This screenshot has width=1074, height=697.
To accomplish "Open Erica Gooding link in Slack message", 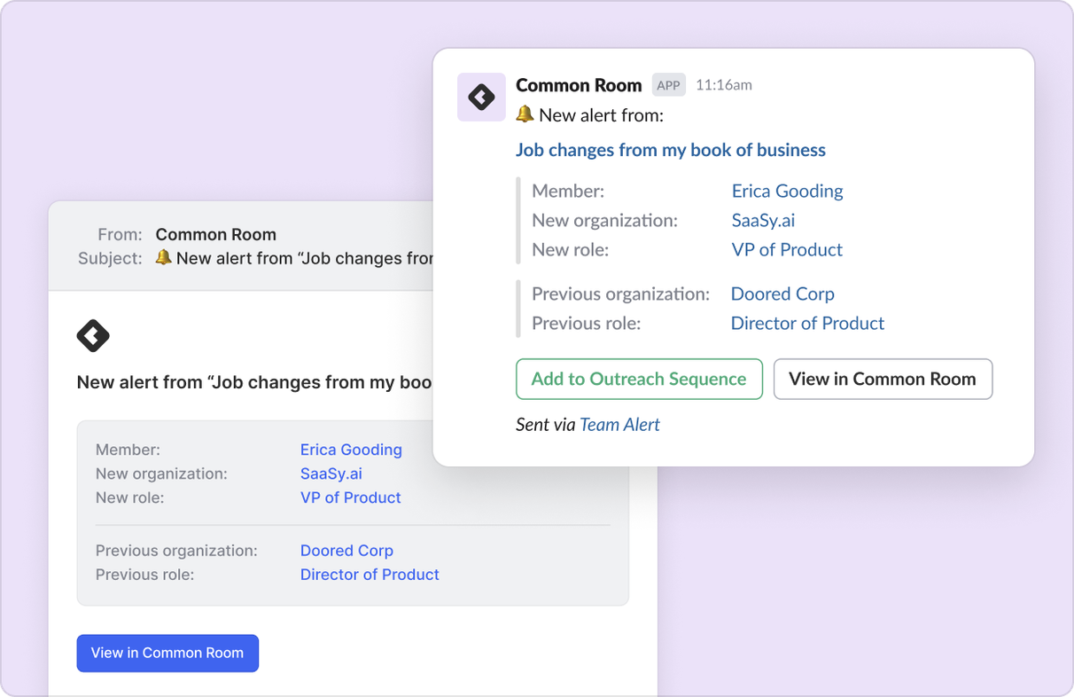I will (x=787, y=191).
